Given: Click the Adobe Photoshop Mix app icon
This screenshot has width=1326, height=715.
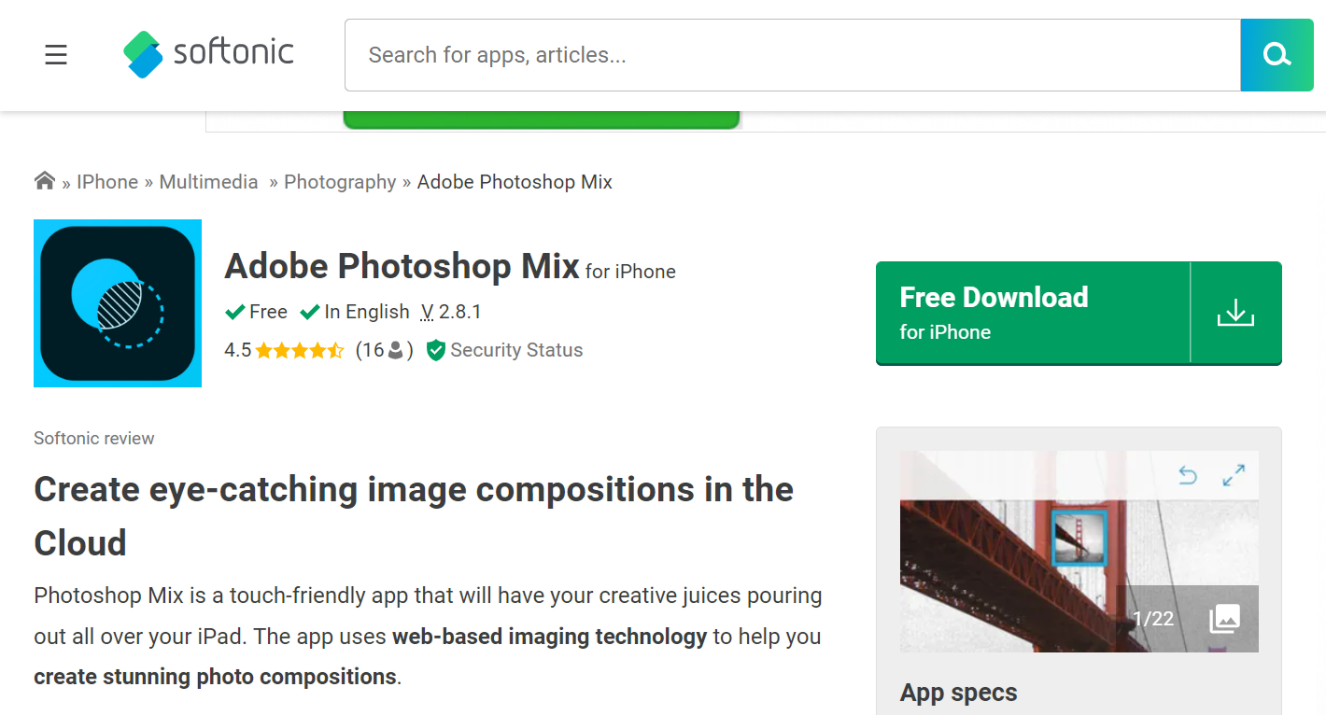Looking at the screenshot, I should [118, 303].
